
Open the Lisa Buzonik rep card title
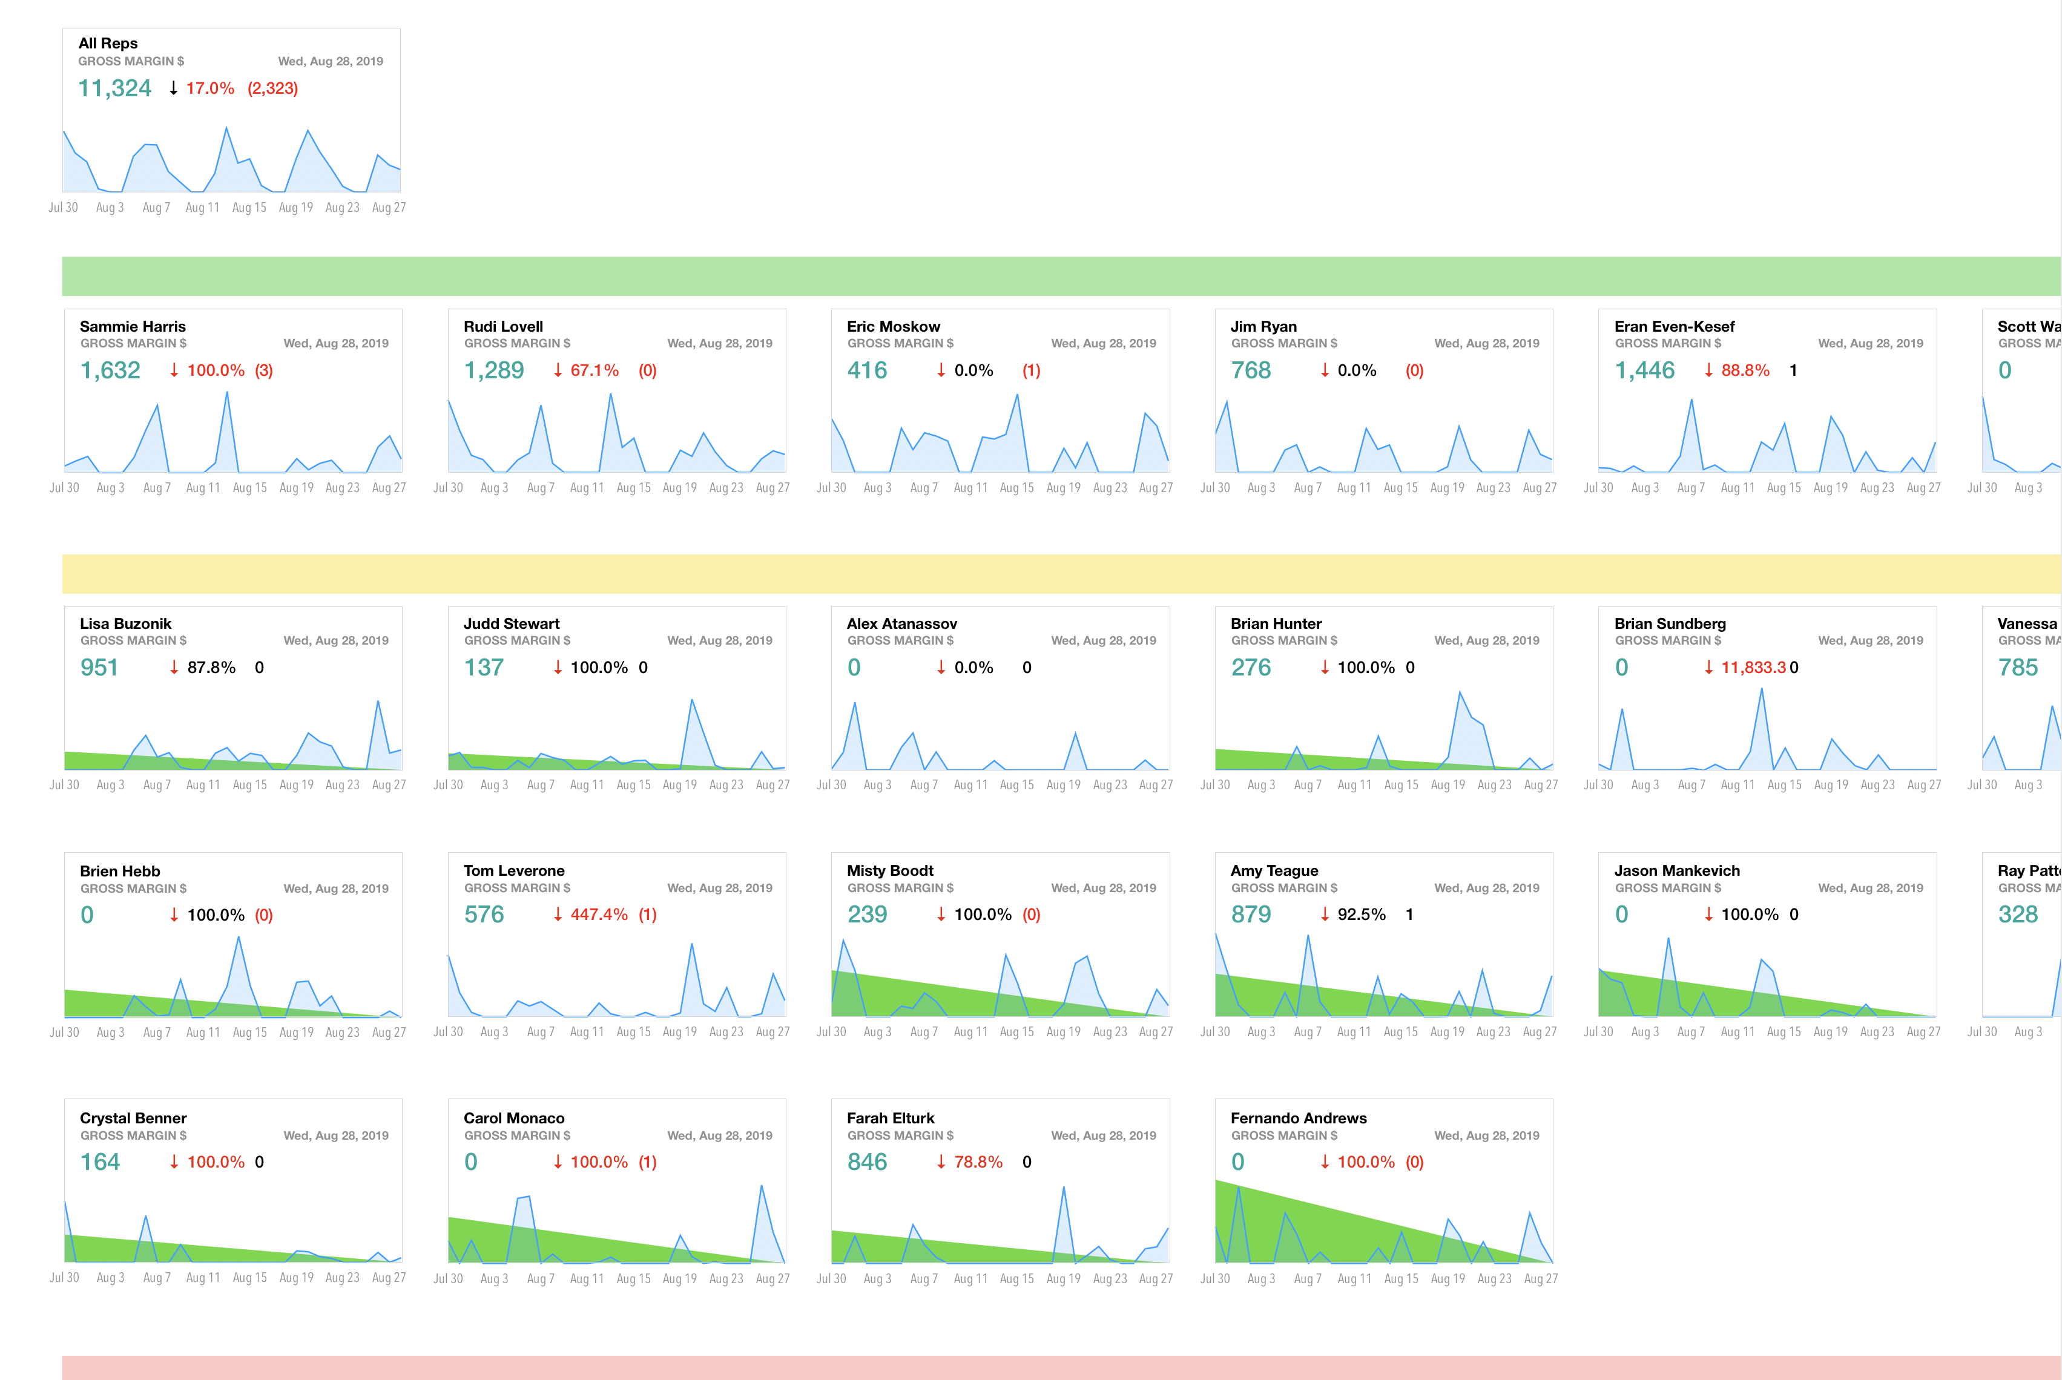(126, 624)
